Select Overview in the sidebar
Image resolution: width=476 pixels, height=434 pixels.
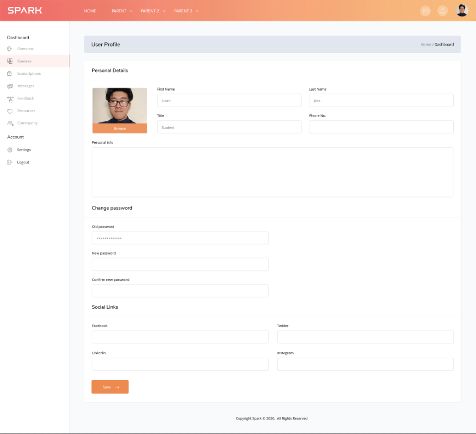(25, 49)
